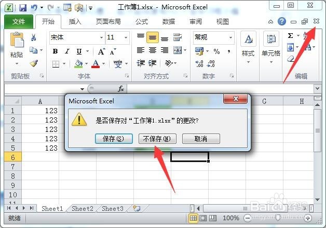
Task: Click Decrease Decimal icon
Action: (211, 63)
